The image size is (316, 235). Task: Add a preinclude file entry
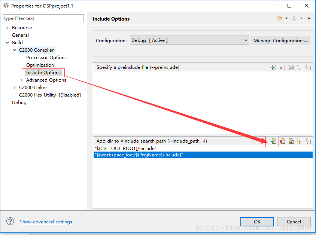(273, 67)
